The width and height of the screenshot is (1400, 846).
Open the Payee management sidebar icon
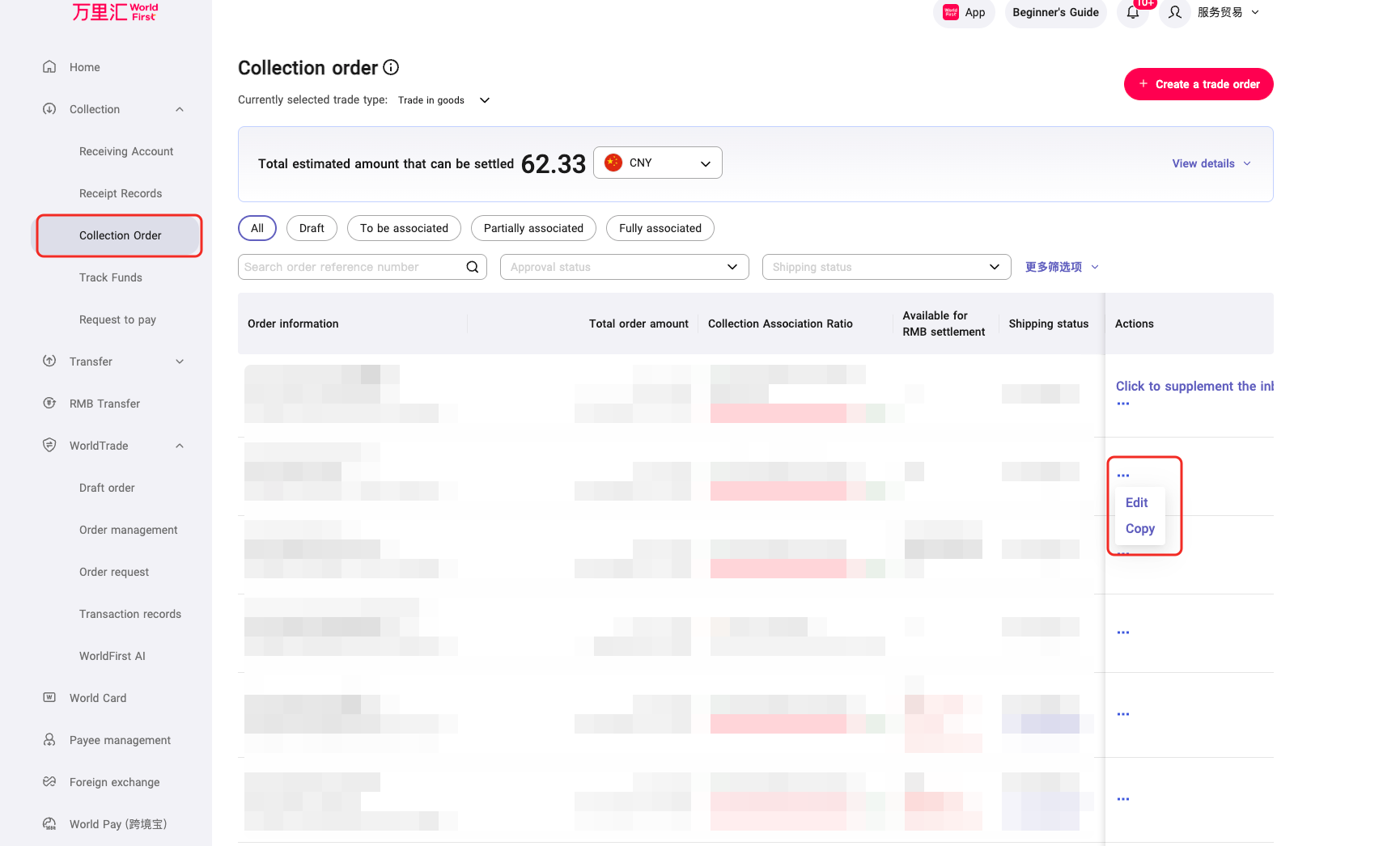[49, 740]
